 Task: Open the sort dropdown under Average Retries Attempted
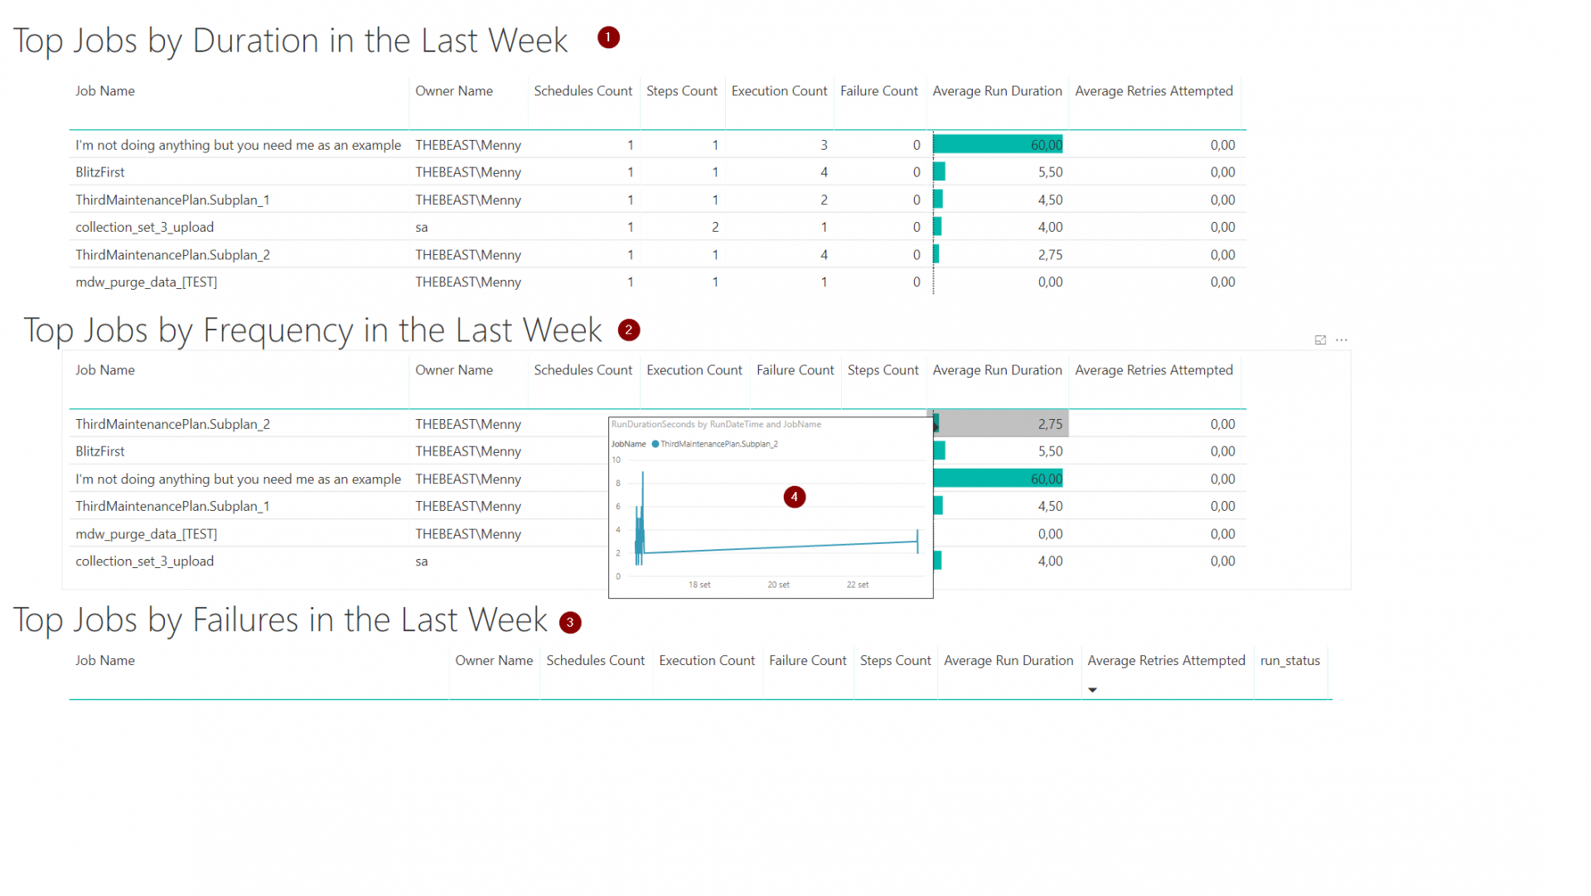click(1092, 689)
